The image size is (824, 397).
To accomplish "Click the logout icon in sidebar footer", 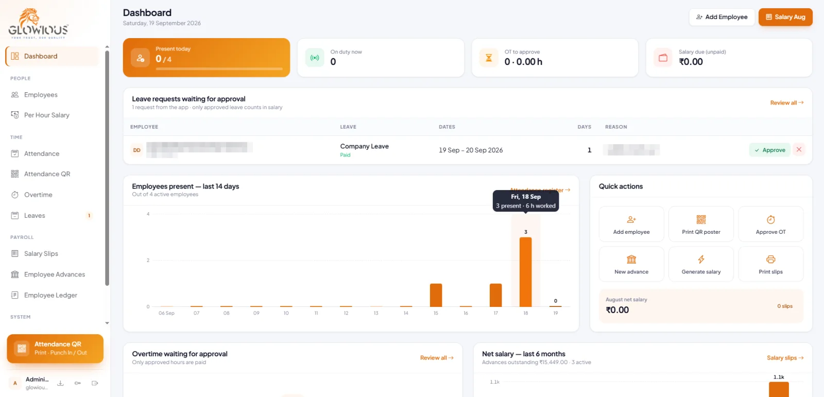I will coord(95,383).
